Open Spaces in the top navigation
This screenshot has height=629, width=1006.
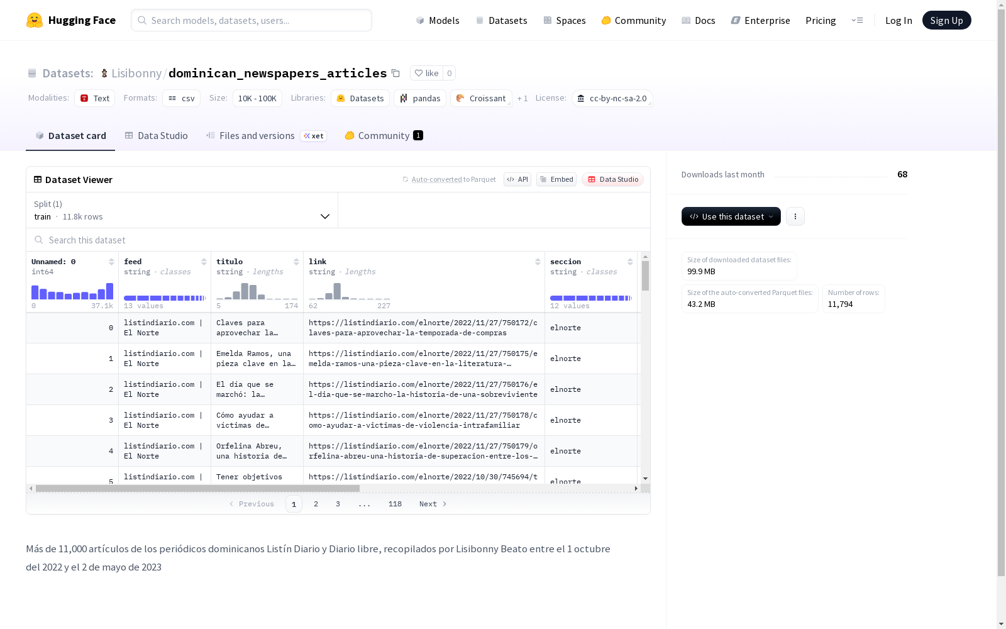pos(564,20)
